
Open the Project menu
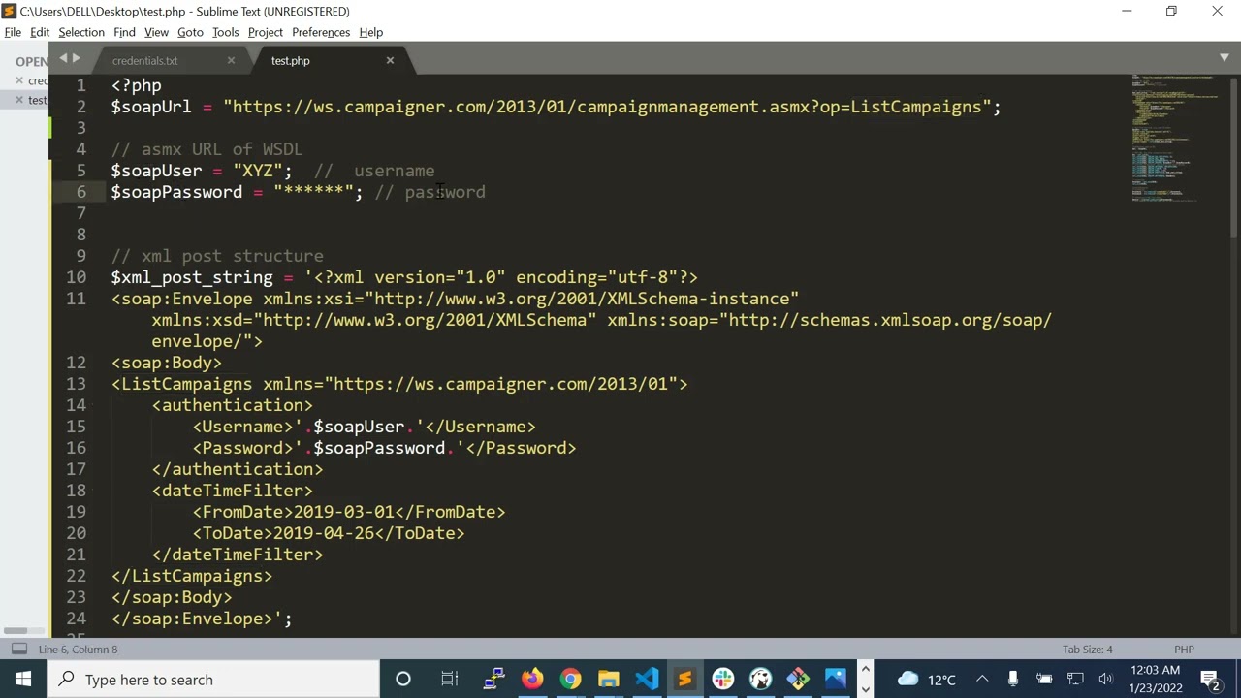click(265, 32)
